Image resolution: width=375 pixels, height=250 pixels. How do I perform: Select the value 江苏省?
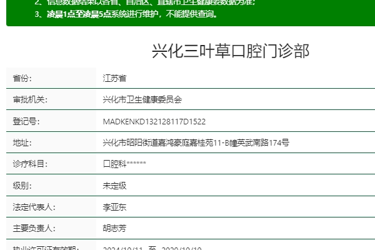click(x=114, y=78)
